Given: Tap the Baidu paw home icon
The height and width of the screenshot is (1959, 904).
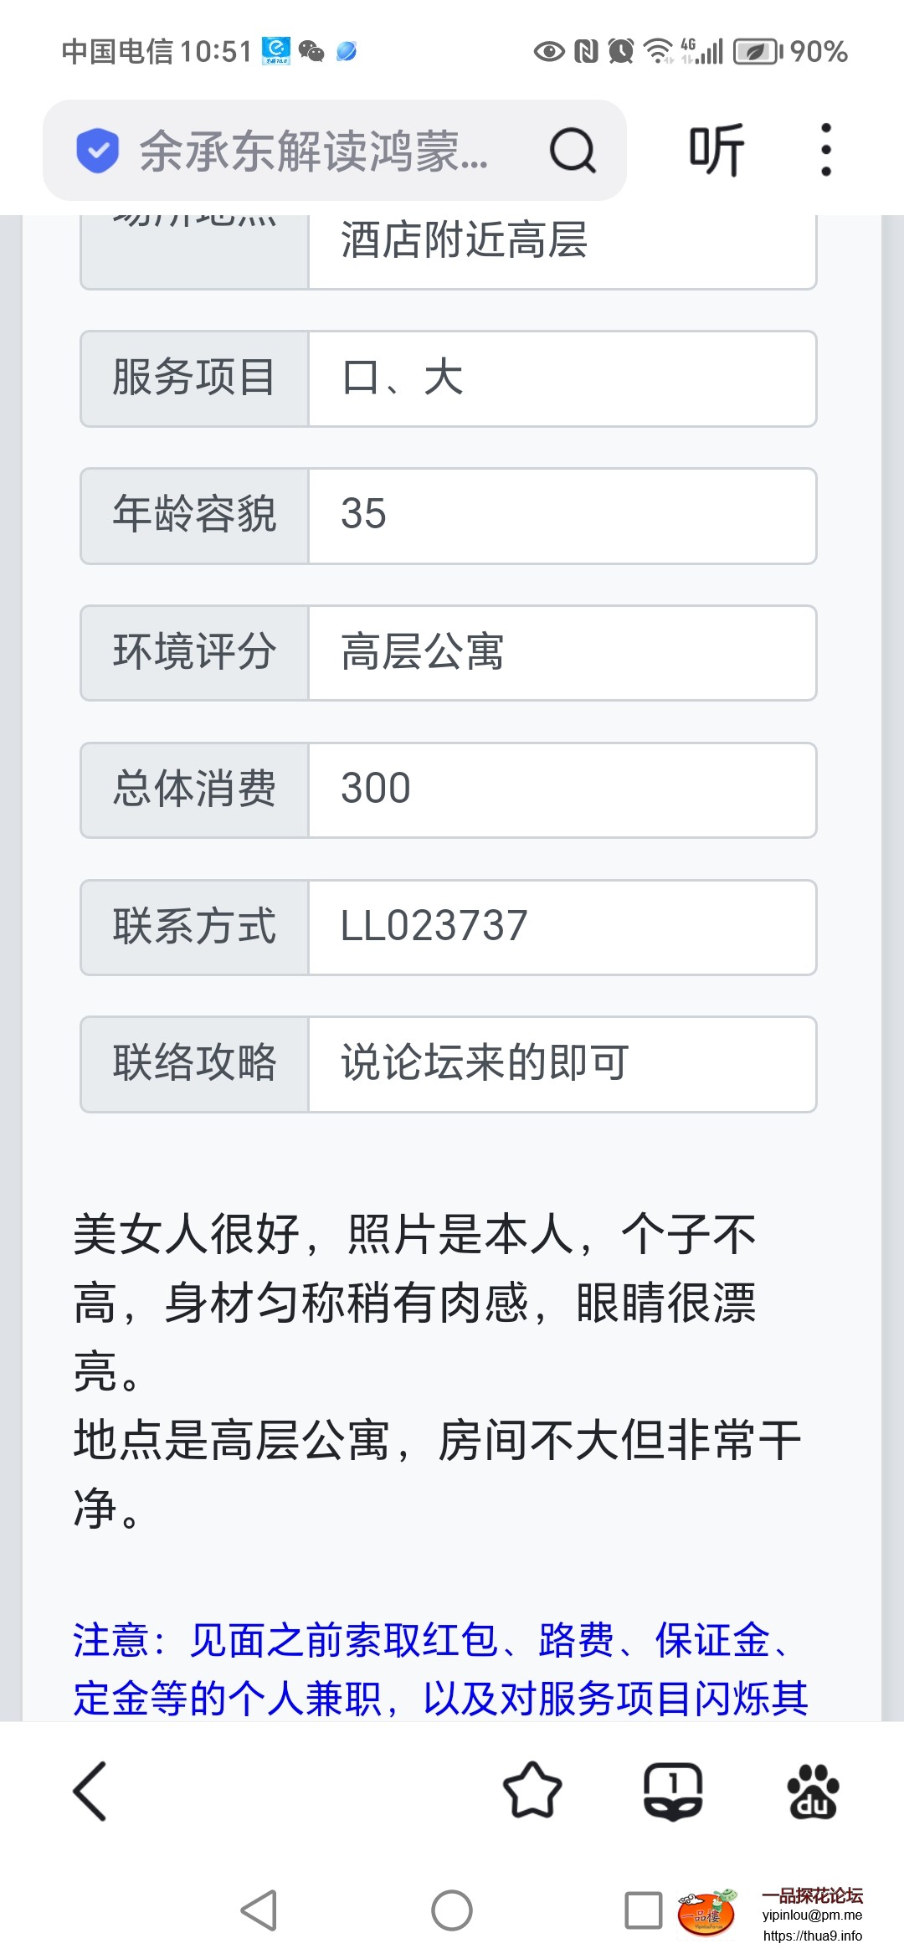Looking at the screenshot, I should 812,1792.
